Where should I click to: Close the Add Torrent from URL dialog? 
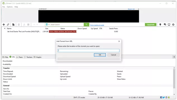click(x=119, y=41)
